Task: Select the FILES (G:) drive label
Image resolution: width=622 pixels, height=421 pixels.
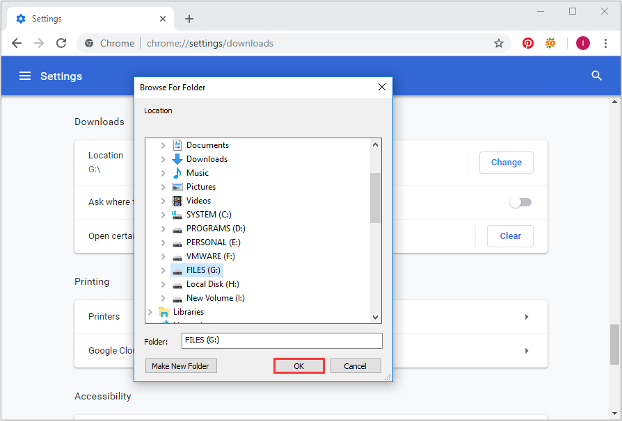Action: [x=203, y=270]
